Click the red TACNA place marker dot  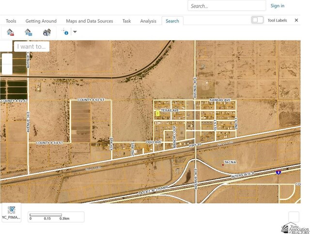(x=223, y=165)
